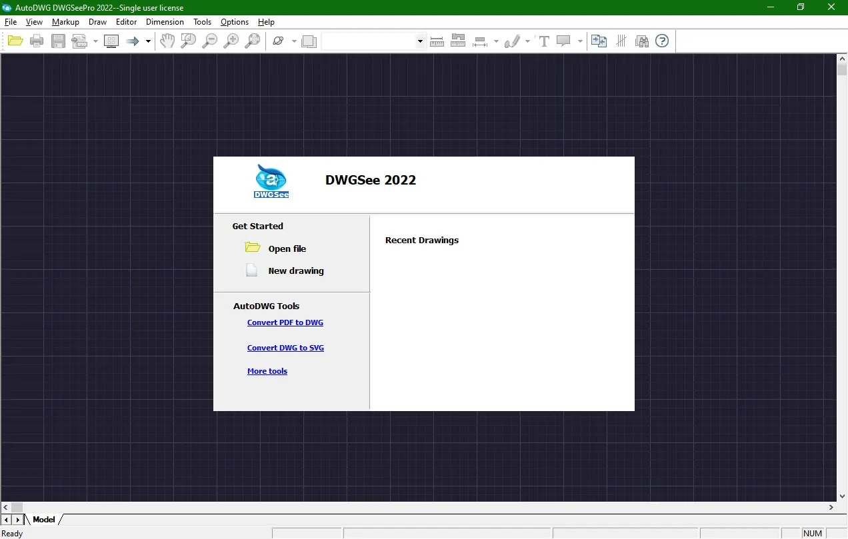
Task: Open the File menu
Action: [11, 22]
